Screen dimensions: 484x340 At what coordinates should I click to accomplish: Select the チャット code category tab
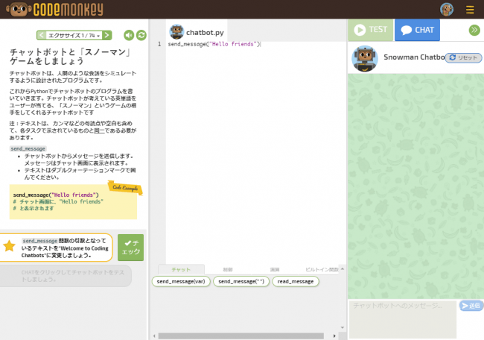pos(181,269)
